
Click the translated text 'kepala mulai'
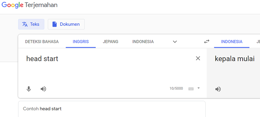coord(235,59)
